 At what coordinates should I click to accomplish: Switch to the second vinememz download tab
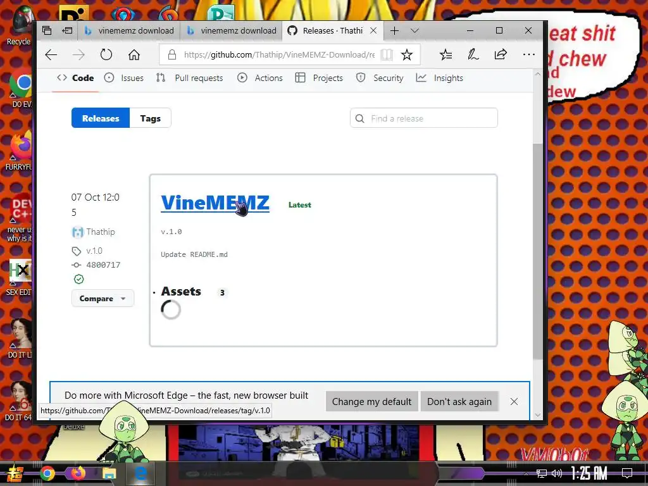232,30
